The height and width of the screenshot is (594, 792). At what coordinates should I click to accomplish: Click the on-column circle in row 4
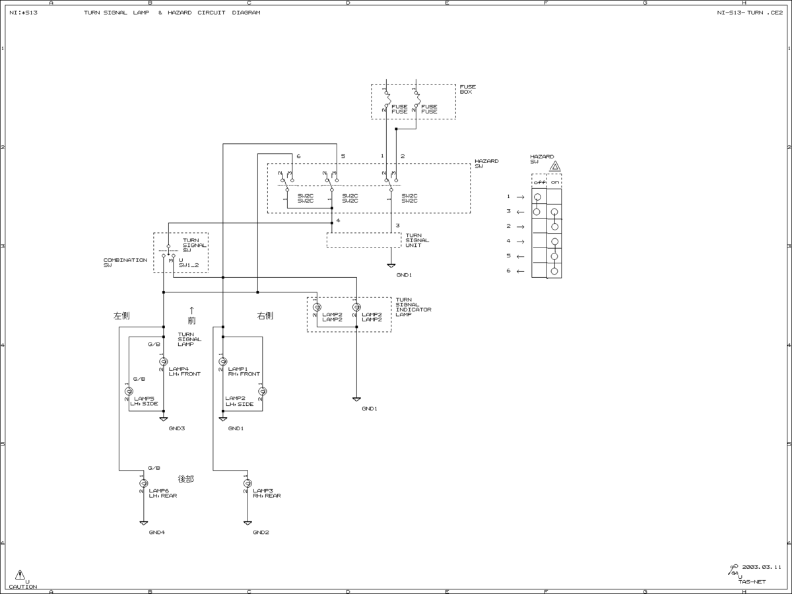coord(554,242)
